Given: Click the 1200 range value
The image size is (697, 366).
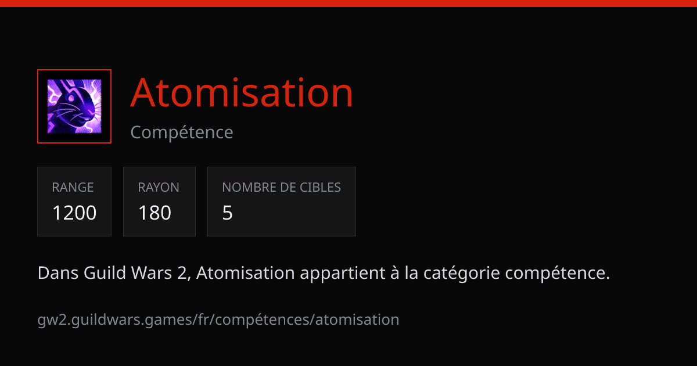Looking at the screenshot, I should [x=74, y=213].
